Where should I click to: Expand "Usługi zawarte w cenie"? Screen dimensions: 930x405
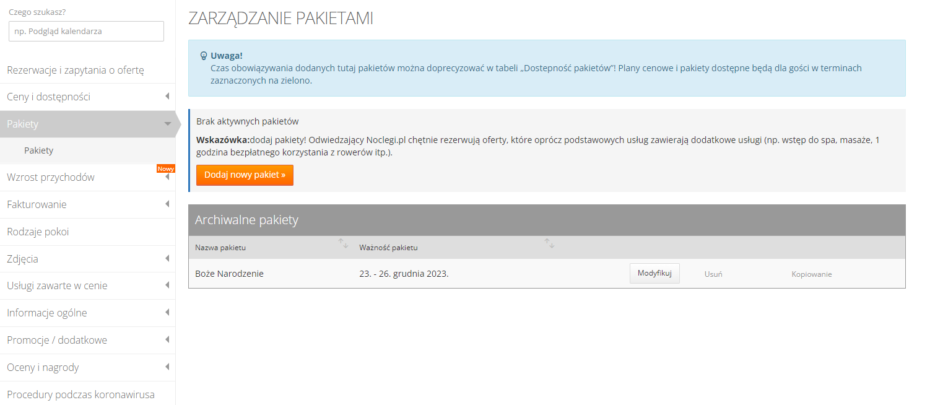point(87,285)
